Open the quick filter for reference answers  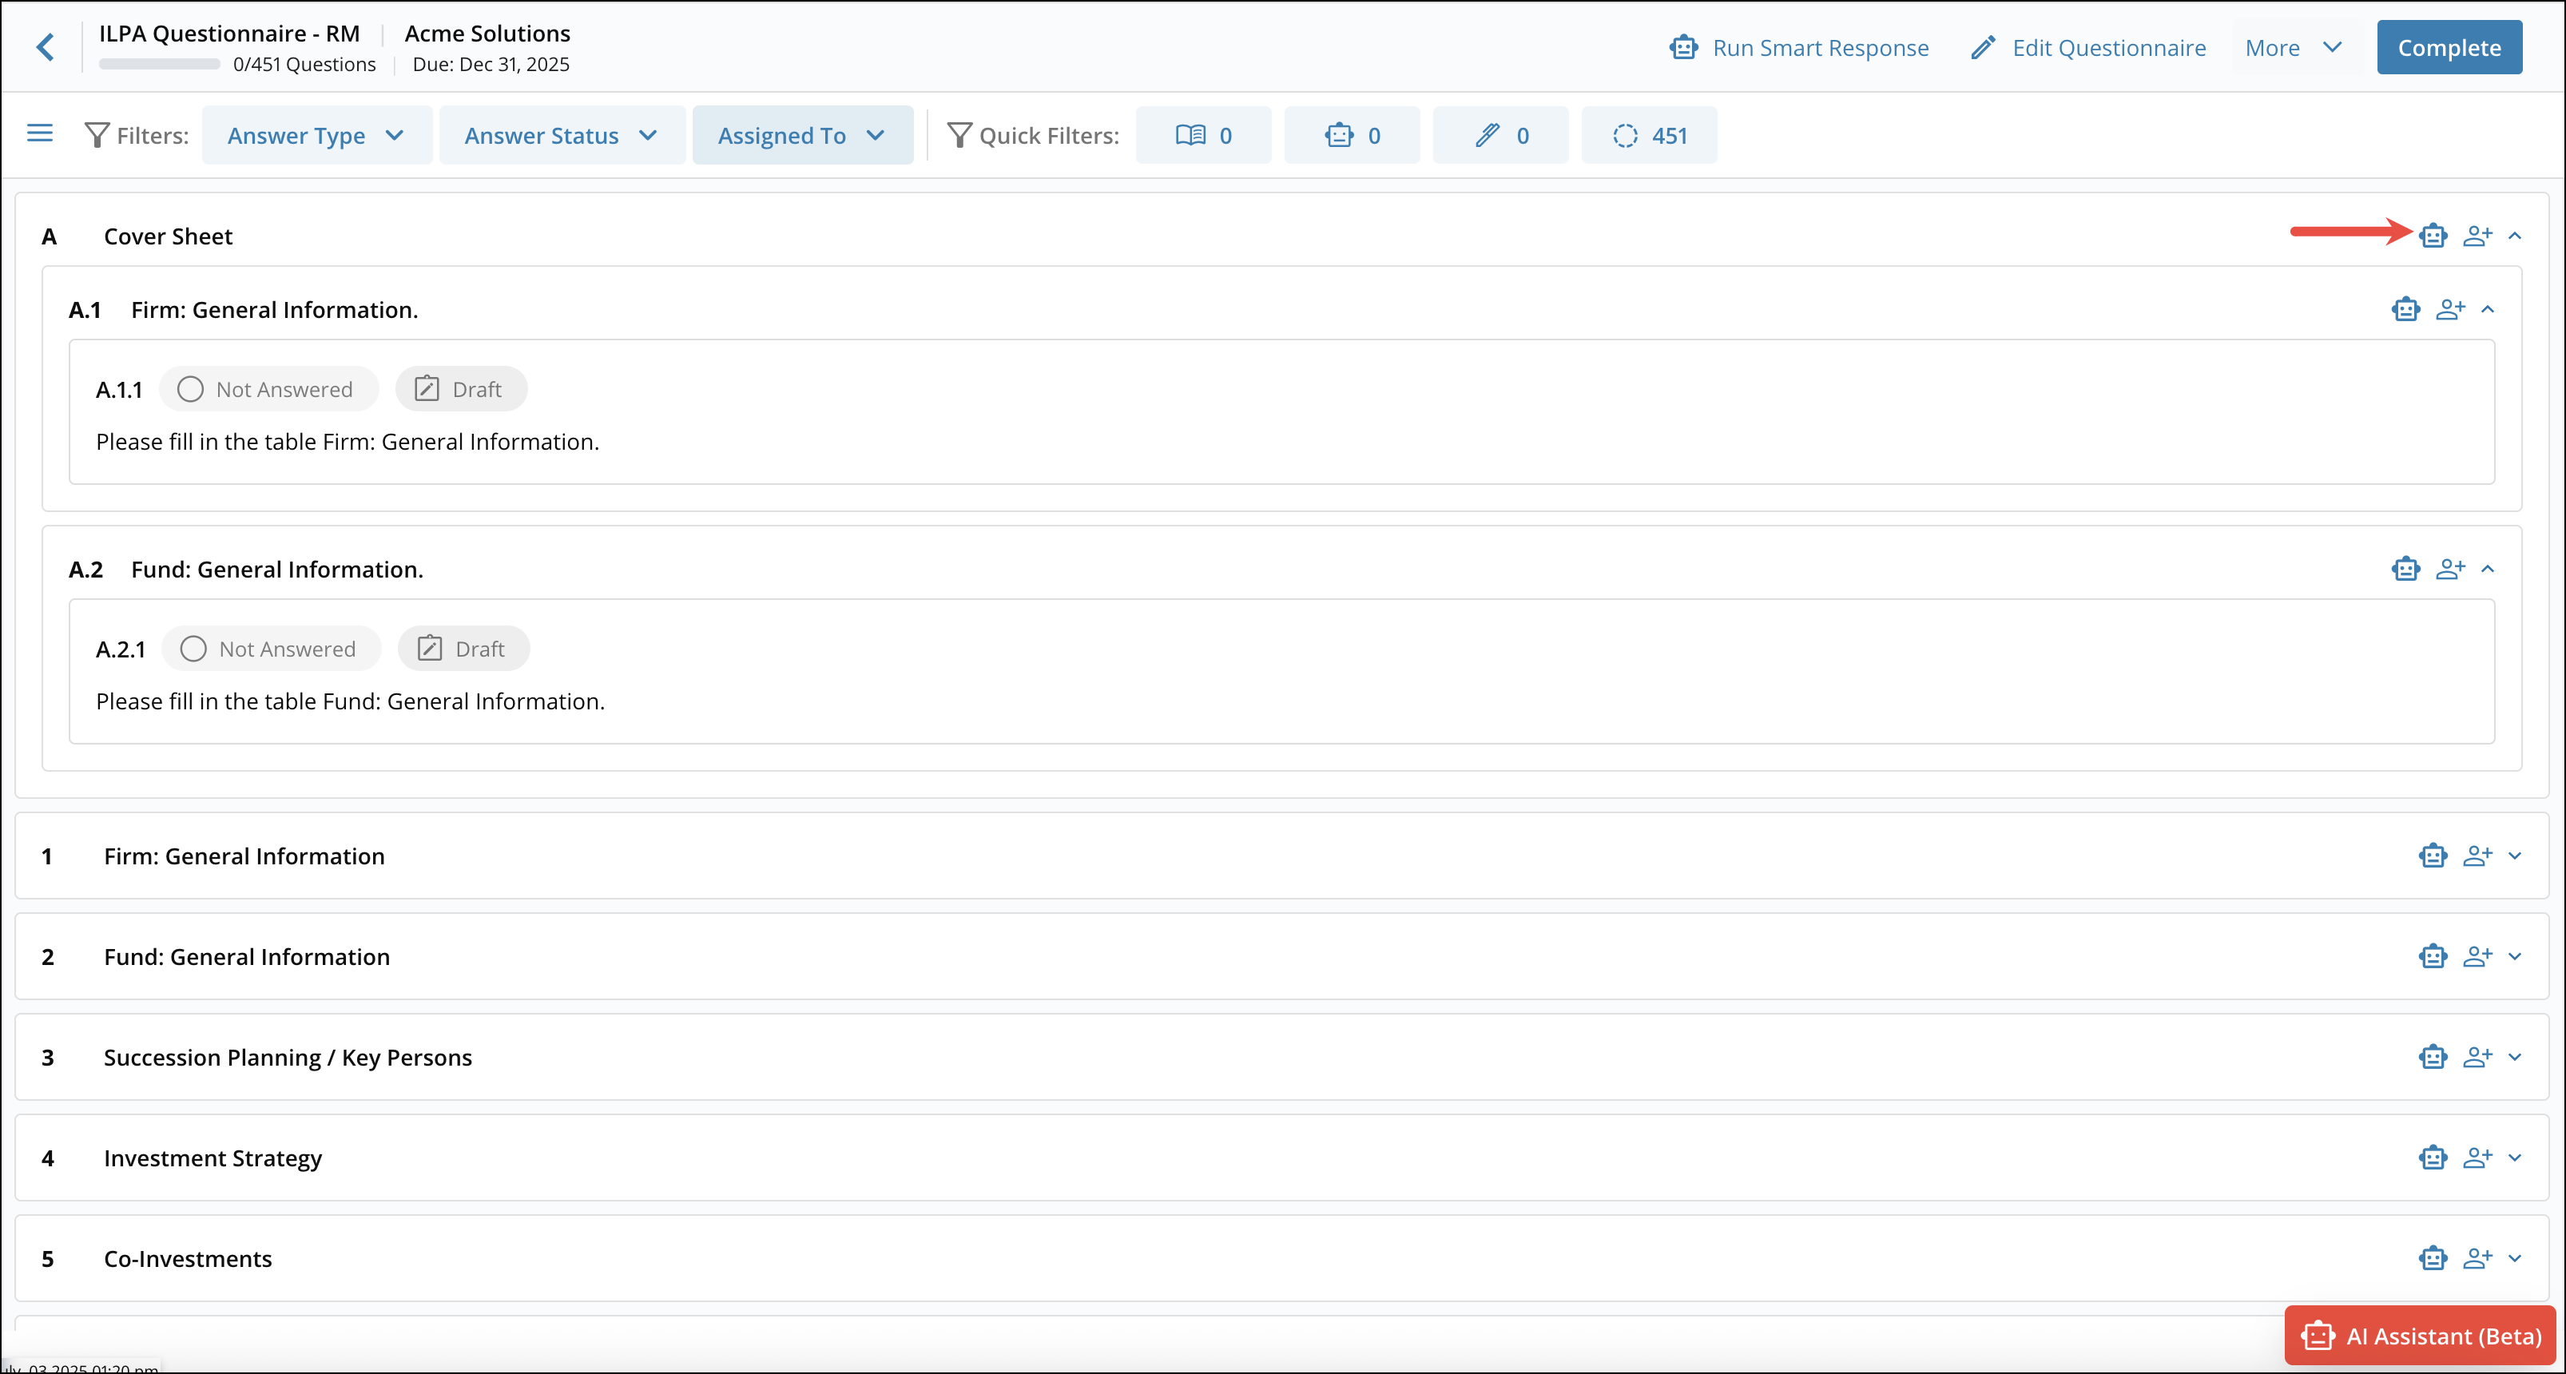(1203, 134)
